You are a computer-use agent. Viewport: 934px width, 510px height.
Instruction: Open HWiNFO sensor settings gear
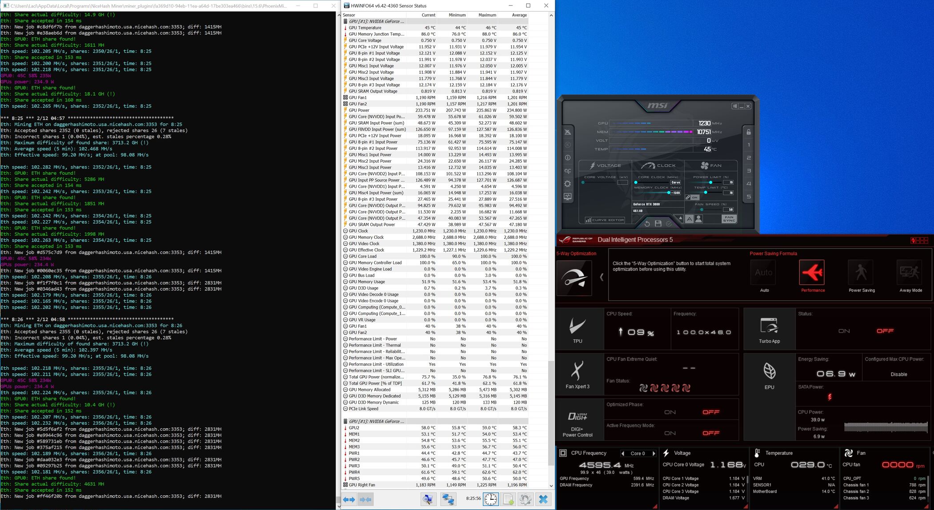525,499
